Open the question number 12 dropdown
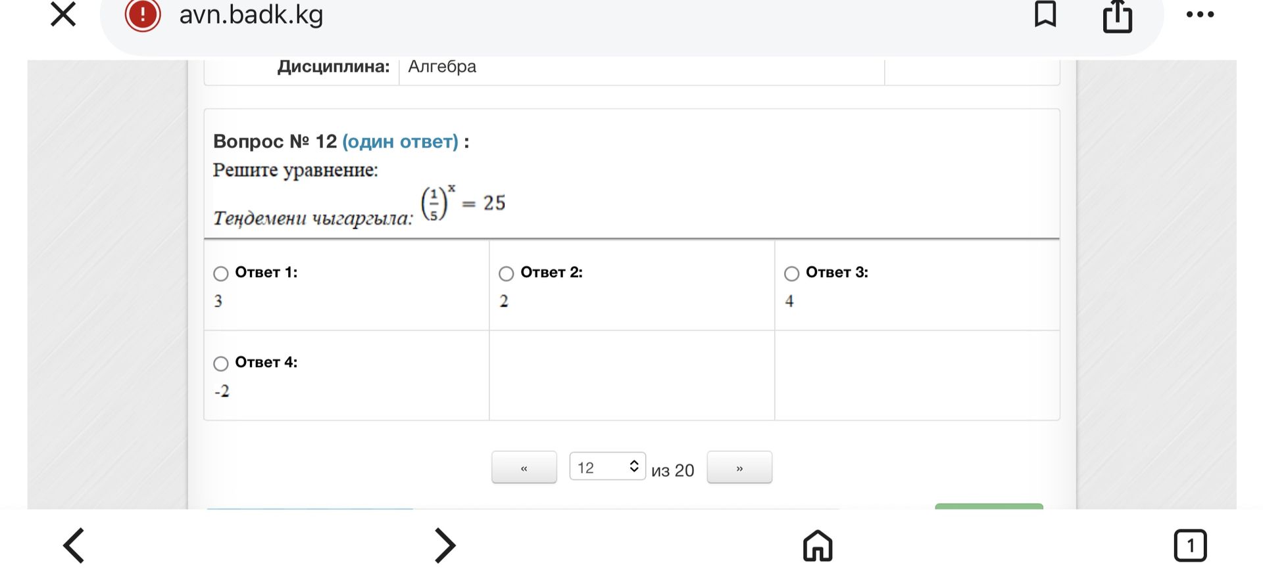The height and width of the screenshot is (582, 1263). click(607, 466)
